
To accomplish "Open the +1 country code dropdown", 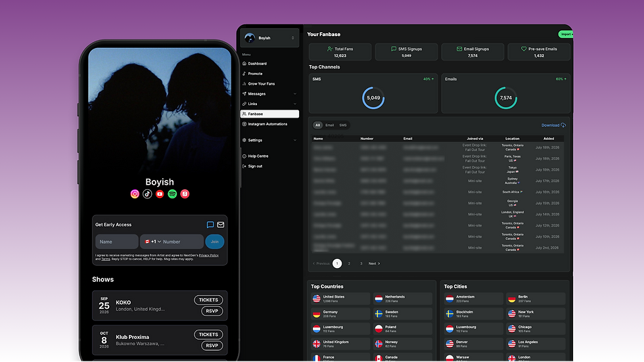I will point(152,242).
